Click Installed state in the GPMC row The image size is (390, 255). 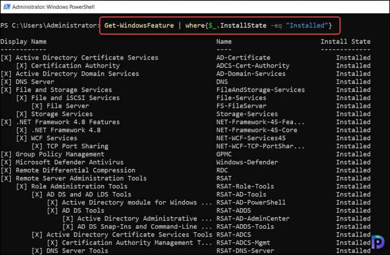[353, 154]
